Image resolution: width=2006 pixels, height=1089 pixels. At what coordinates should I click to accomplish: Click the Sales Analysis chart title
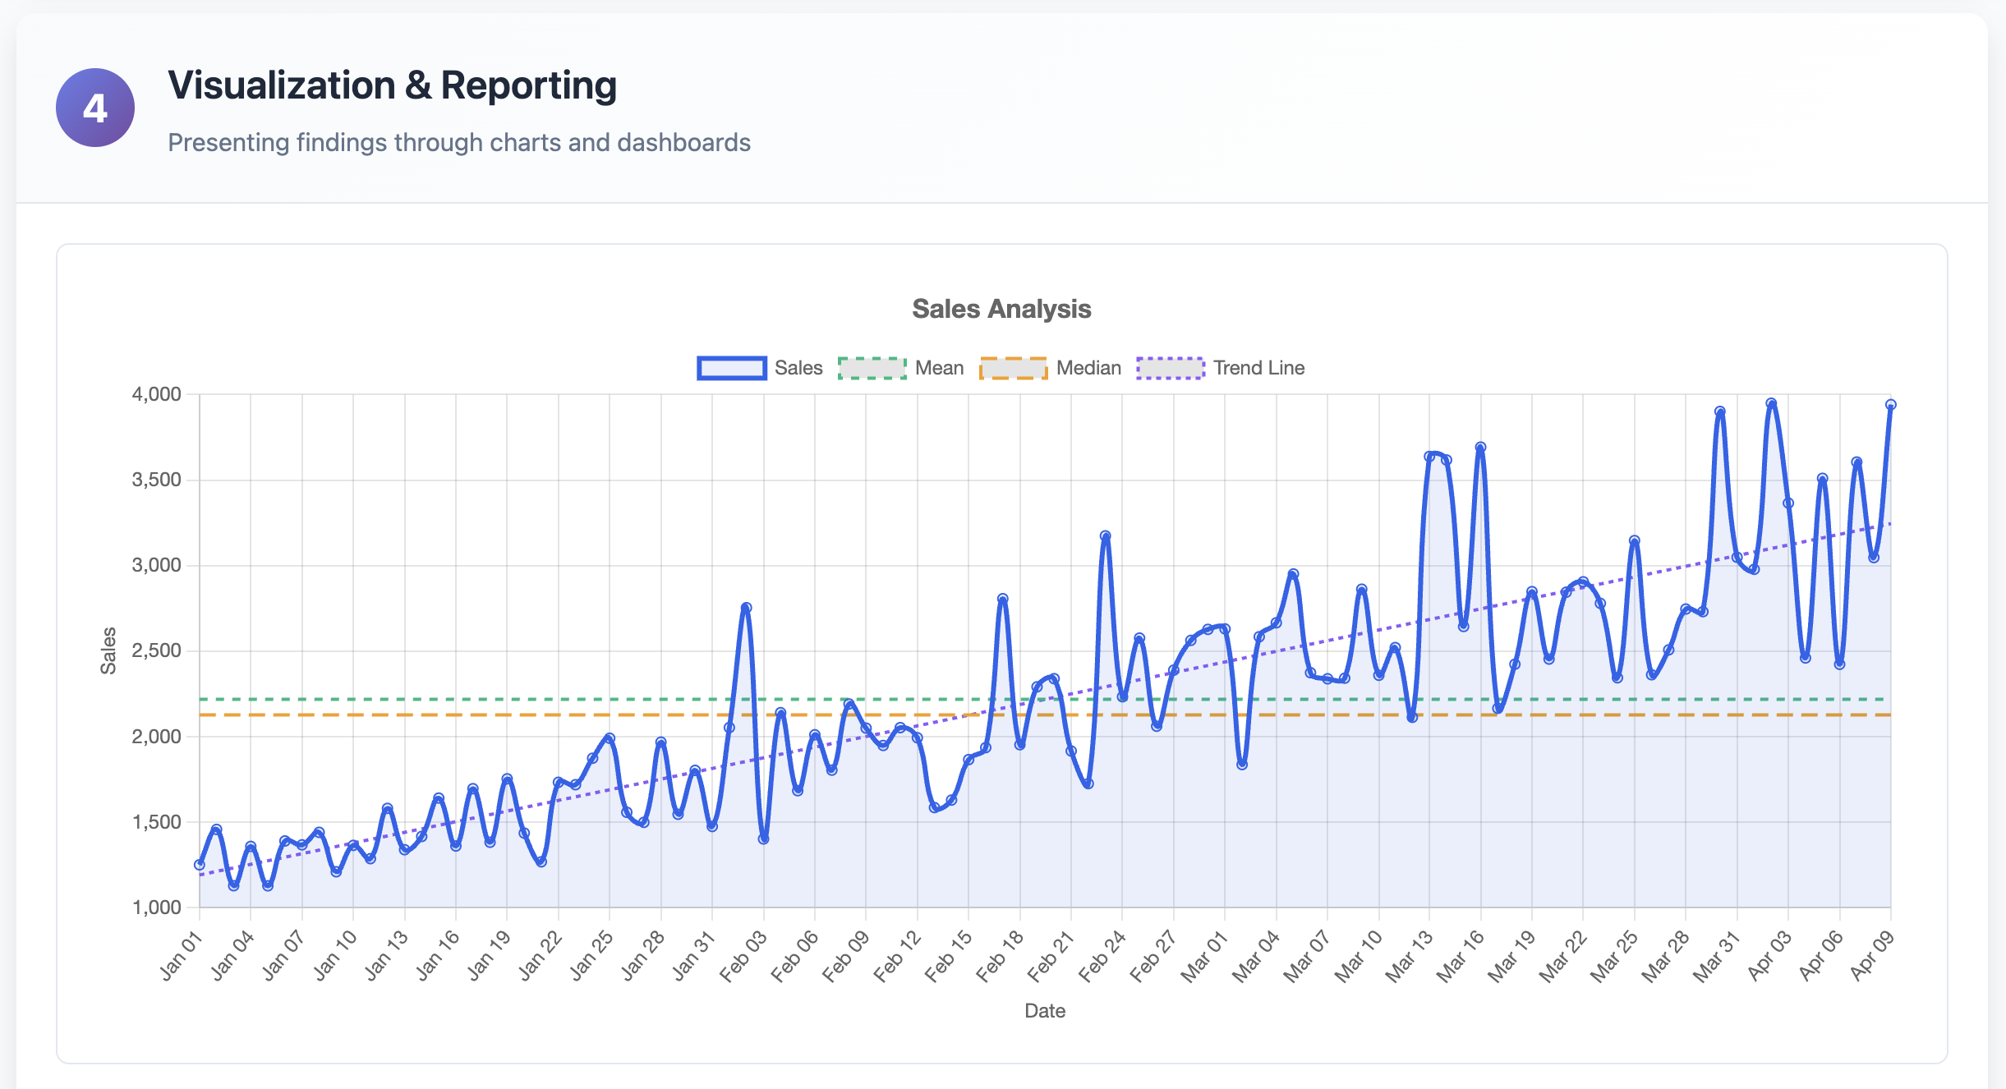[x=1002, y=310]
